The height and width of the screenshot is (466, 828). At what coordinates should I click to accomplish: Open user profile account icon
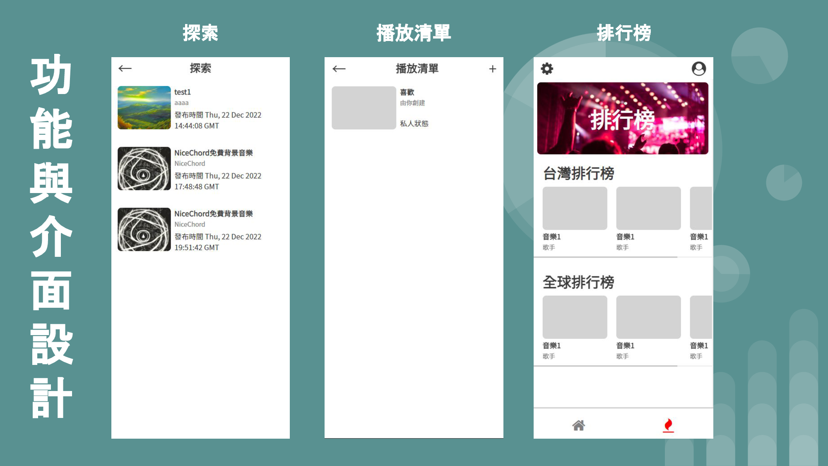click(x=699, y=69)
